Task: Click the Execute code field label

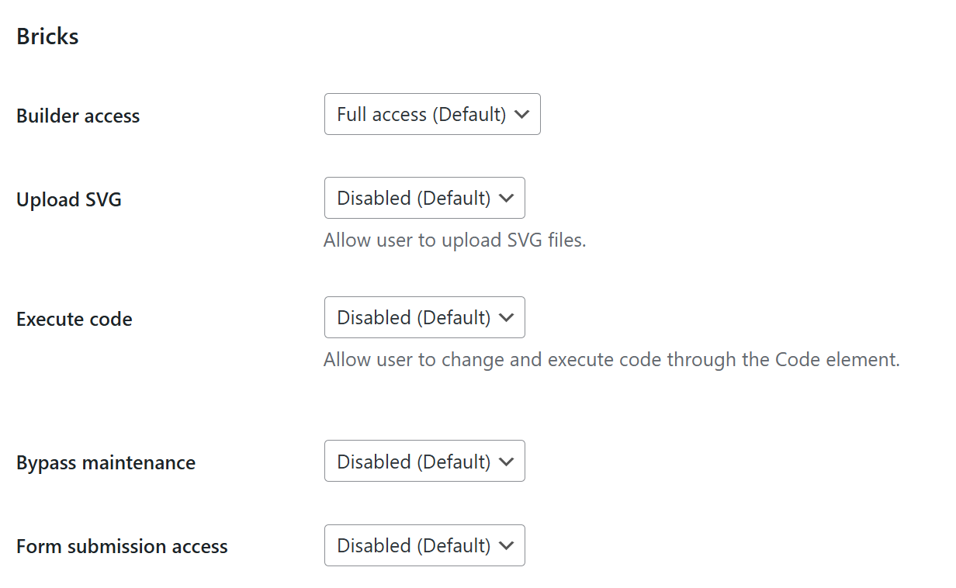Action: (74, 319)
